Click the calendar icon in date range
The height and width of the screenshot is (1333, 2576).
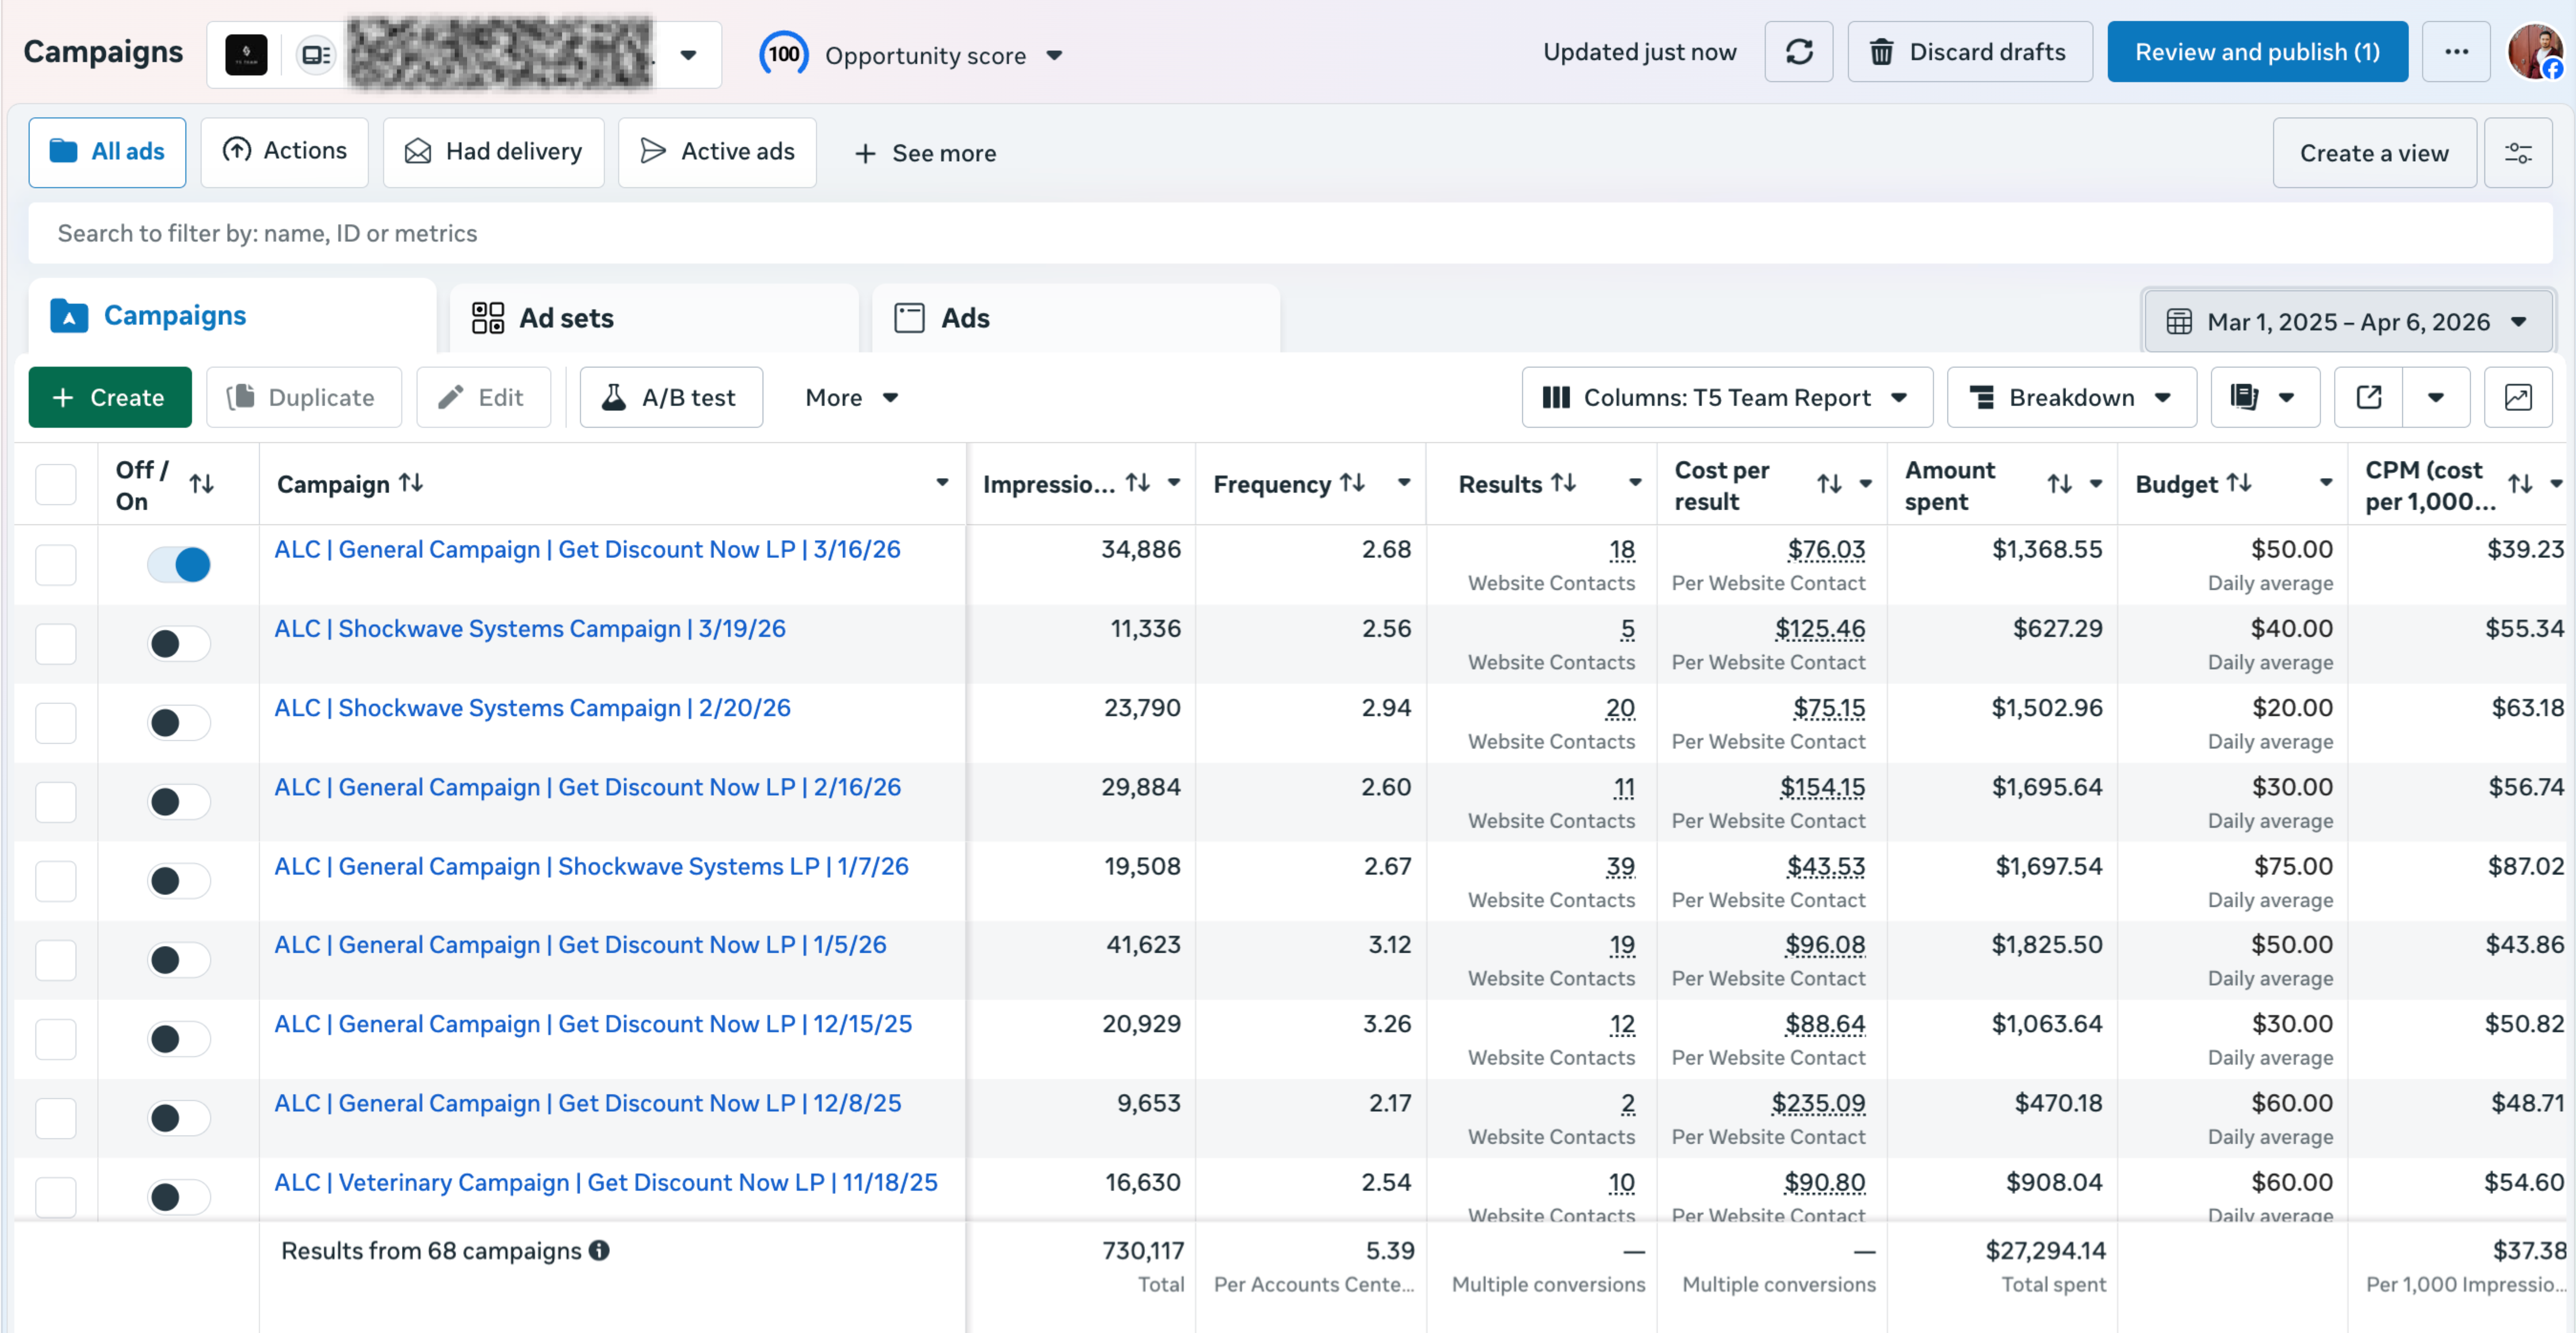[2179, 322]
